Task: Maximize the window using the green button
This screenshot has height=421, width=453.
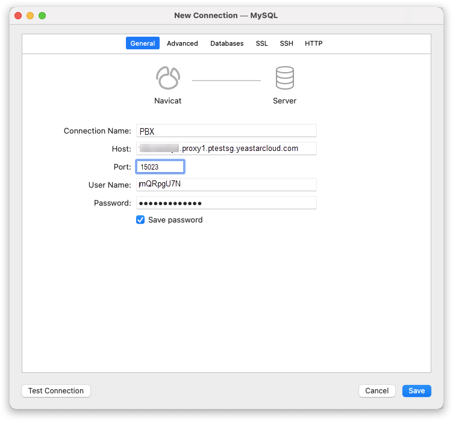Action: [x=42, y=16]
